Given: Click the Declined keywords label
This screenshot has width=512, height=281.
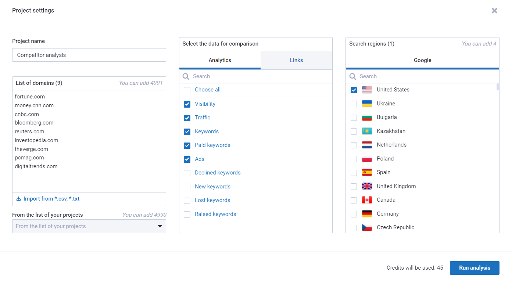Looking at the screenshot, I should [218, 173].
